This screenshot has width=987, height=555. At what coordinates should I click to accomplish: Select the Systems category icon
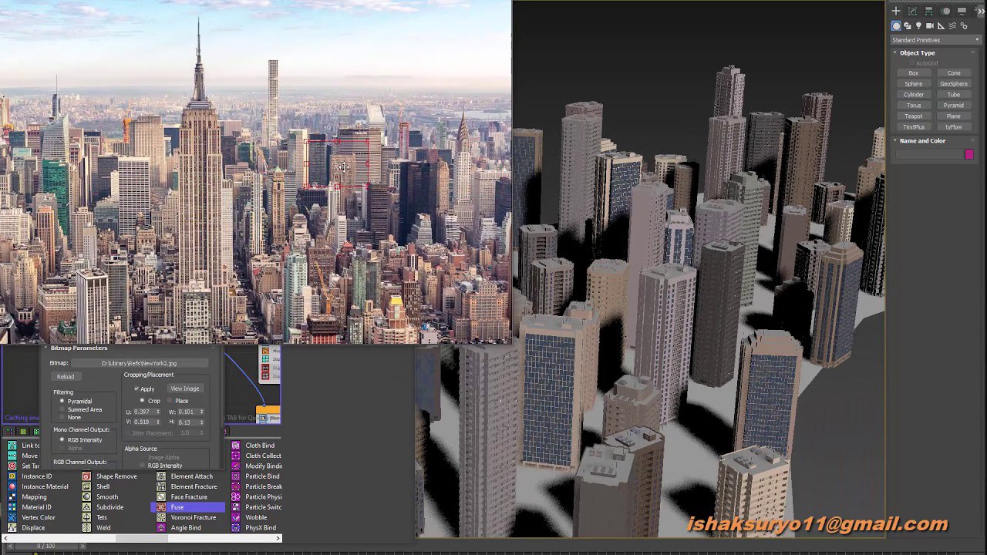tap(964, 25)
